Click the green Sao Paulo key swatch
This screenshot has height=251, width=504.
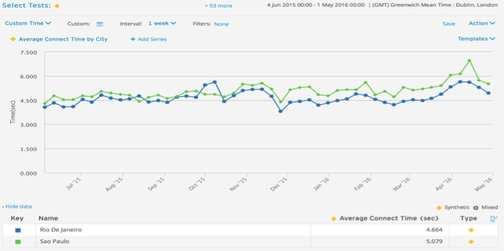18,241
